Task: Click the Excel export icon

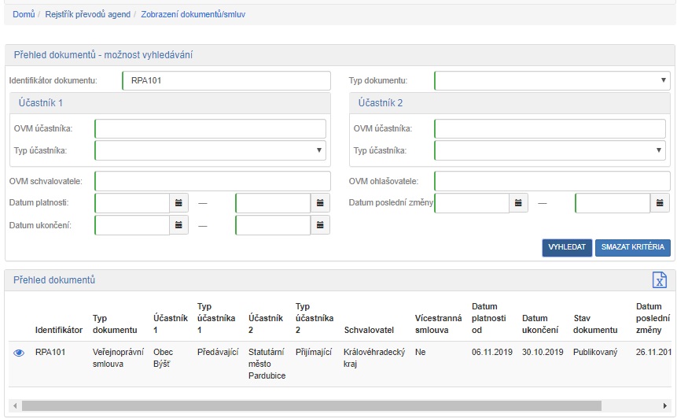Action: point(660,280)
